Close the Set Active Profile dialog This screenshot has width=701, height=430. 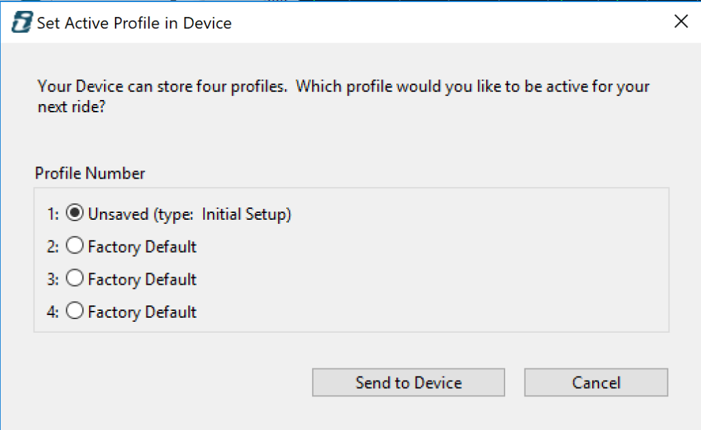680,22
